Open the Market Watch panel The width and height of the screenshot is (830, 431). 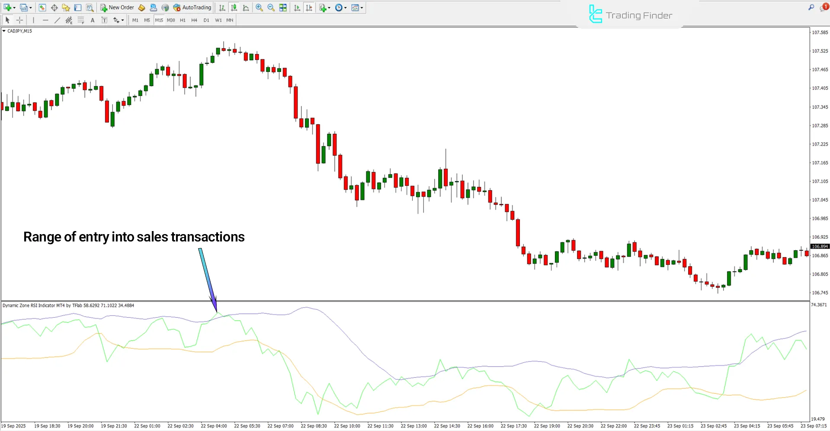point(42,7)
